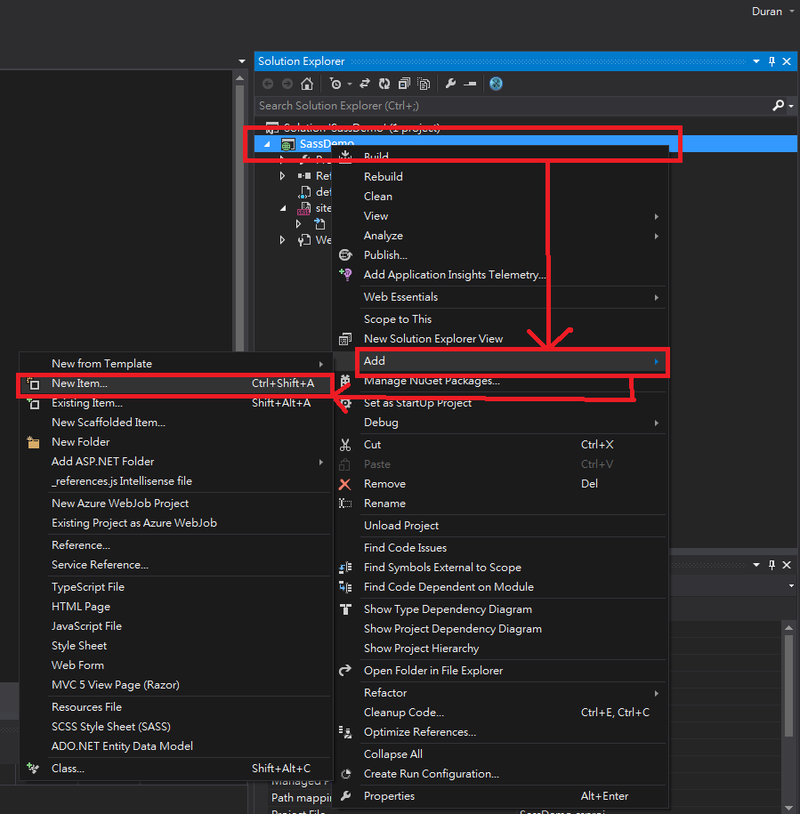This screenshot has height=814, width=800.
Task: Select the Cut scissors icon
Action: [346, 444]
